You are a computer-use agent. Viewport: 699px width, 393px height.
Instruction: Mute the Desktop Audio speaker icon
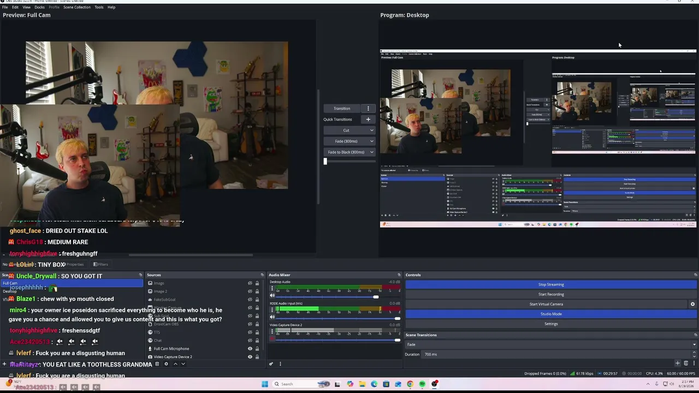(273, 296)
